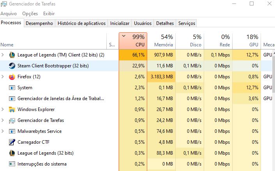Switch to the Desempenho tab

point(39,23)
